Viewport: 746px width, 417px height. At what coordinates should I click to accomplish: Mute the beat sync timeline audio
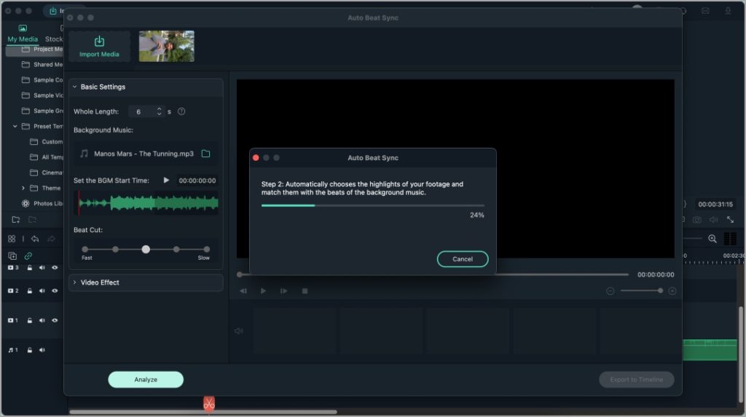pyautogui.click(x=239, y=331)
